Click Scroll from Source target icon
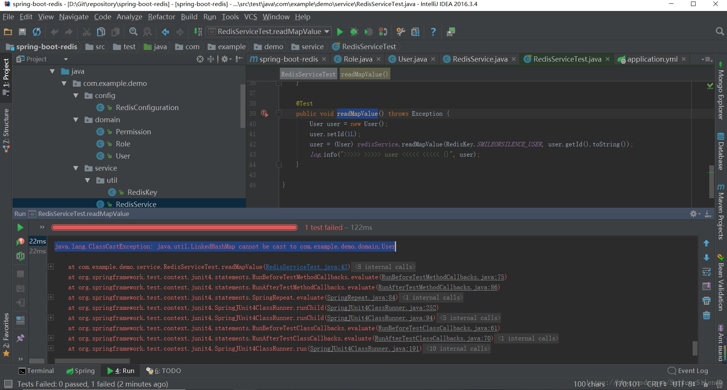727x390 pixels. click(200, 59)
